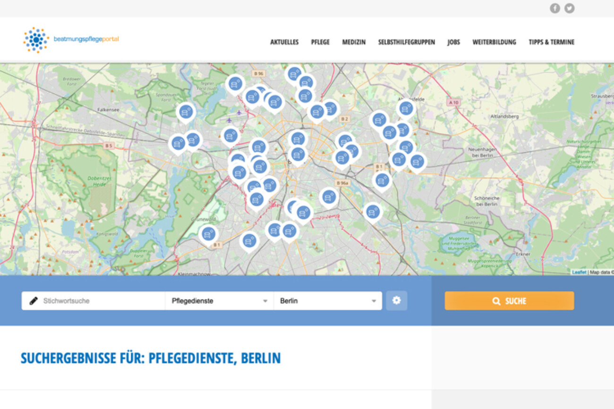This screenshot has height=409, width=614.
Task: Navigate to Jobs page
Action: point(453,42)
